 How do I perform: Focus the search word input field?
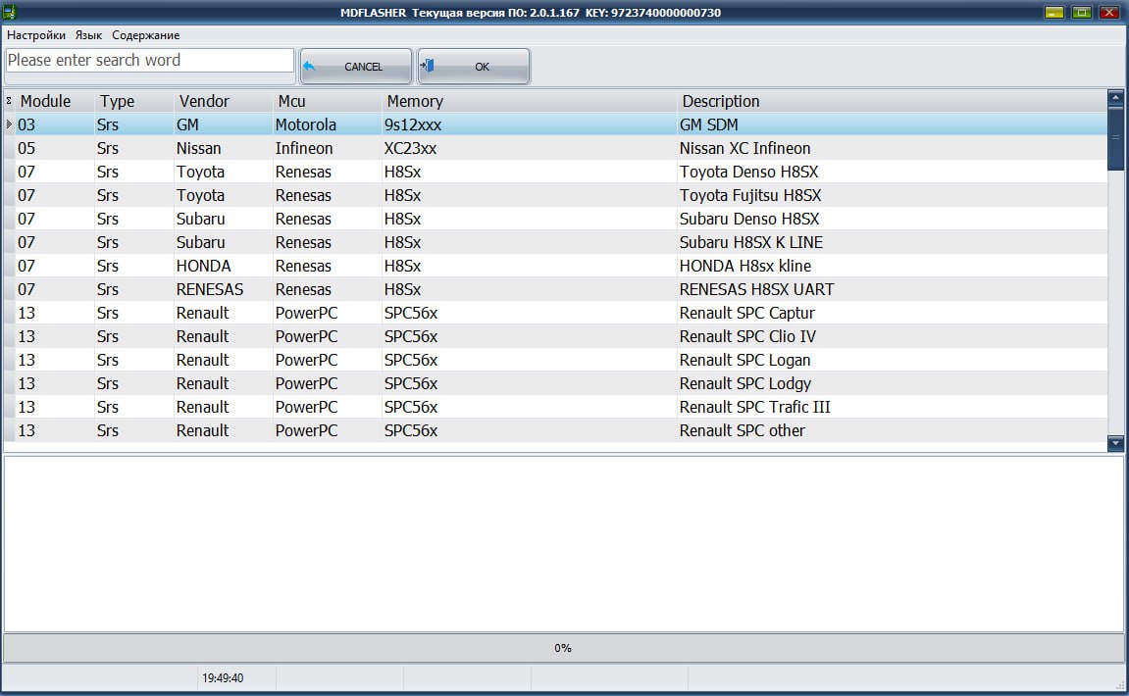click(x=150, y=61)
